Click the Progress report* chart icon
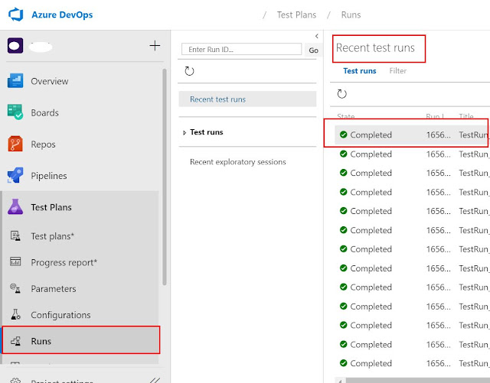Screen dimensions: 490x383 point(15,262)
